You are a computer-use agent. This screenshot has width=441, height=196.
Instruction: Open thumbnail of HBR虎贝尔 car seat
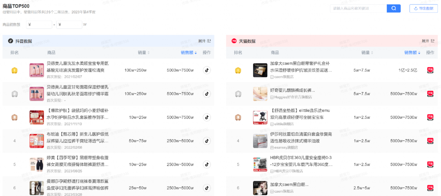click(260, 165)
